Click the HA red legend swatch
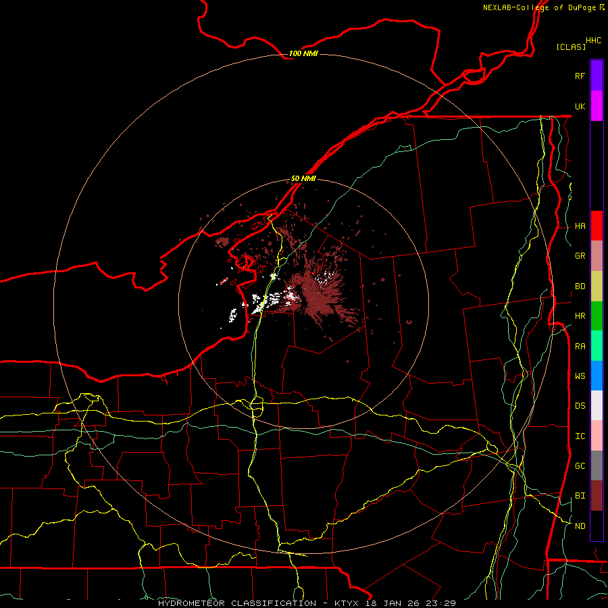The height and width of the screenshot is (608, 608). [x=597, y=226]
